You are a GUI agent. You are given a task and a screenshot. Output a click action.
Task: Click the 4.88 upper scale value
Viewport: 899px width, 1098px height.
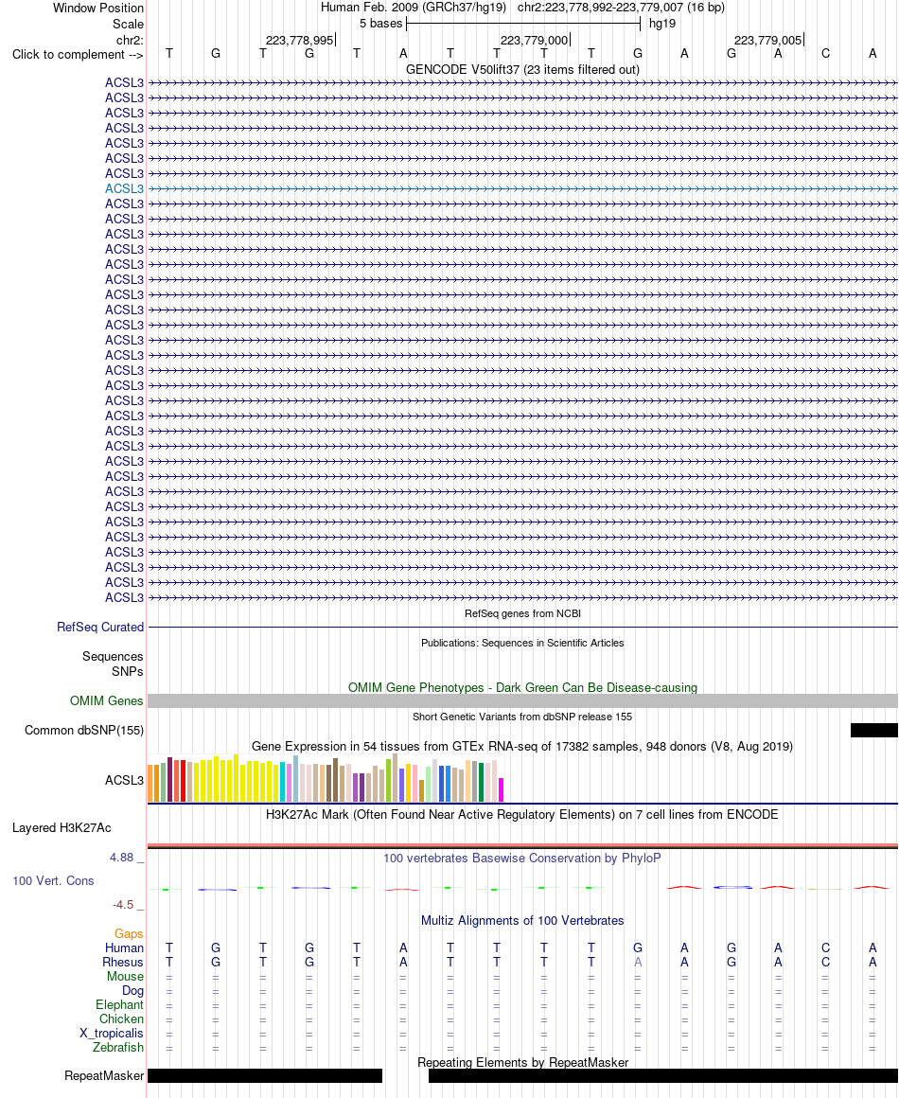(x=122, y=858)
